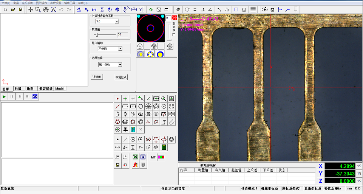Click the Excel export icon

coord(135,157)
